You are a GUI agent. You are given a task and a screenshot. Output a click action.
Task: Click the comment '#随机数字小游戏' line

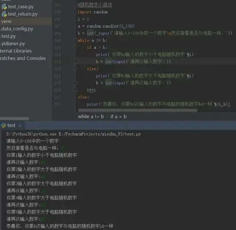tap(95, 5)
